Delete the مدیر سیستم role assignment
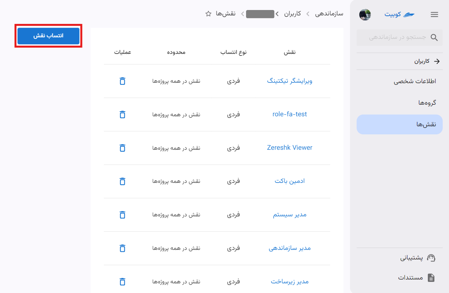 click(122, 215)
